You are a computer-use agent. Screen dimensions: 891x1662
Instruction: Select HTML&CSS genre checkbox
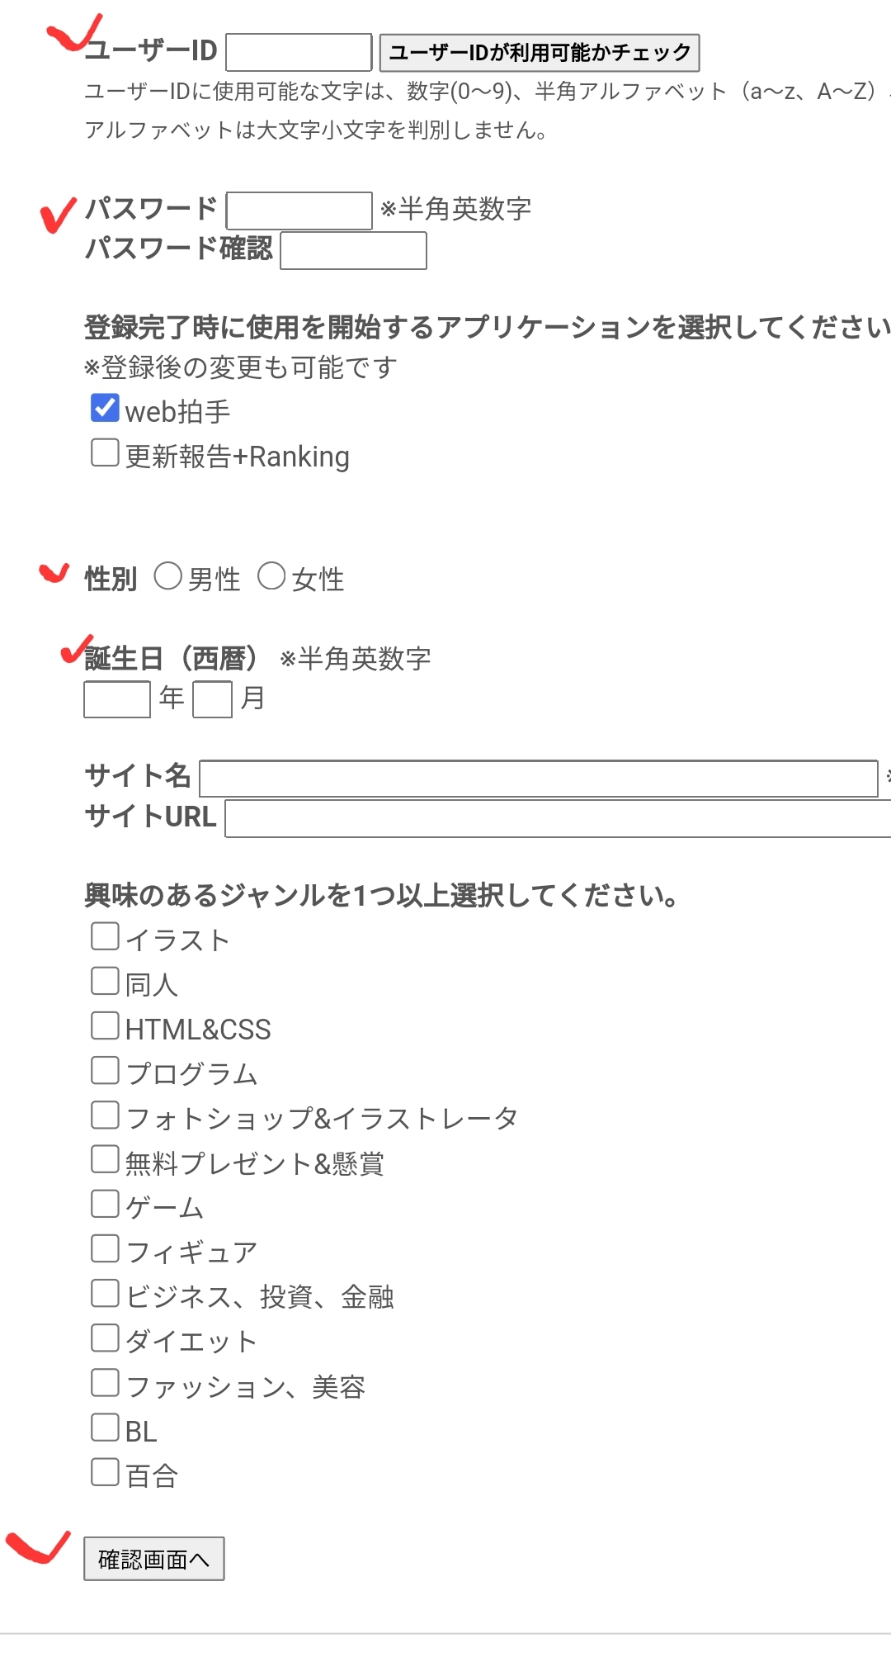click(105, 1025)
